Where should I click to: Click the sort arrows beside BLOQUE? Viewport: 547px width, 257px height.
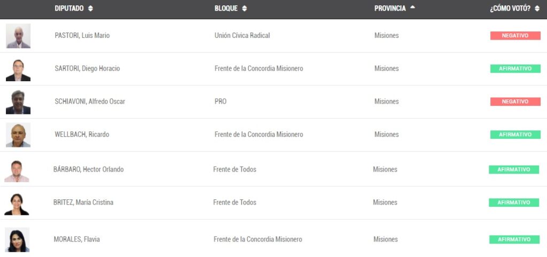click(x=244, y=9)
